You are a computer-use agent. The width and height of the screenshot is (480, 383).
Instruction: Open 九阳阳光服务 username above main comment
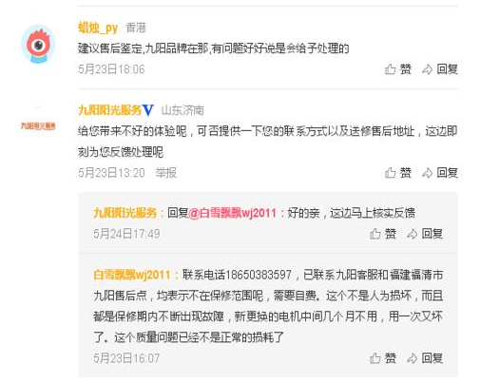109,110
